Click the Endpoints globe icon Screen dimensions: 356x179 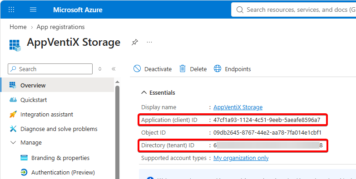[x=218, y=68]
